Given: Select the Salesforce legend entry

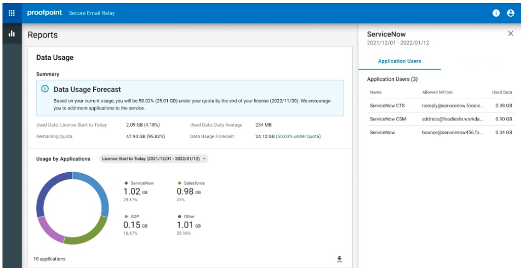Looking at the screenshot, I should (x=191, y=183).
